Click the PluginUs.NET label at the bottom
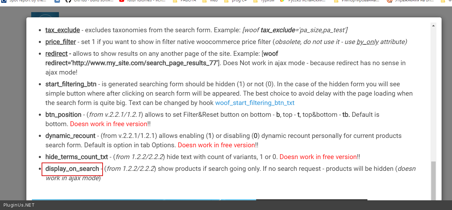Image resolution: width=452 pixels, height=210 pixels. tap(19, 205)
